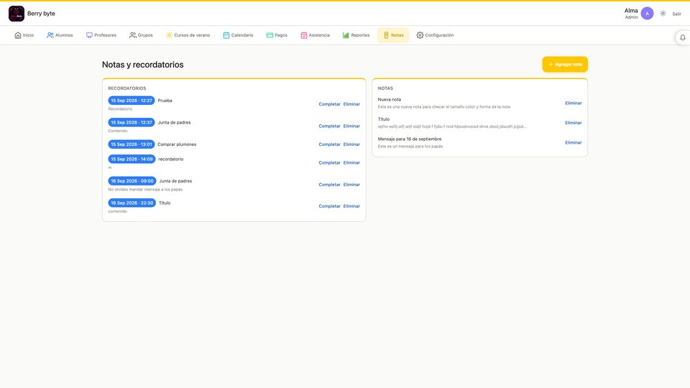Screen dimensions: 690x388
Task: Click the Agregar nota button
Action: click(x=565, y=64)
